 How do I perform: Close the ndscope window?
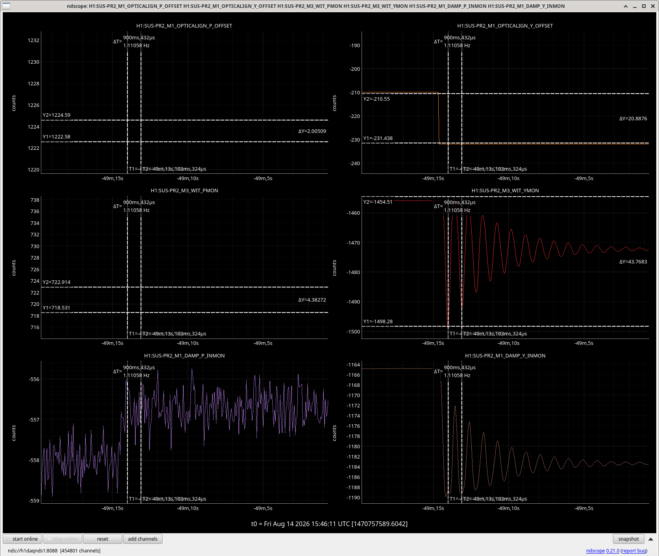[652, 6]
